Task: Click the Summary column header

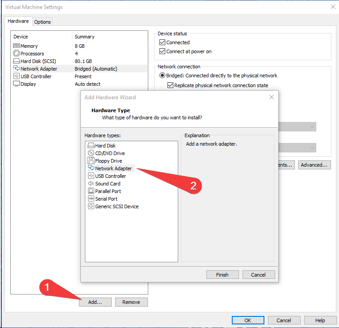Action: [x=109, y=37]
